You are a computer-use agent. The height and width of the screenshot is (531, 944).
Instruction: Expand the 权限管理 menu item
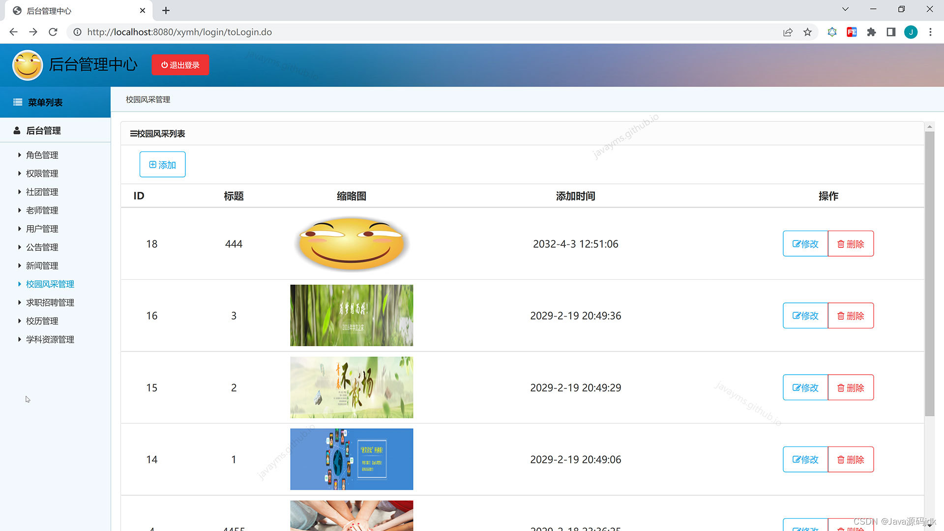[x=42, y=174]
